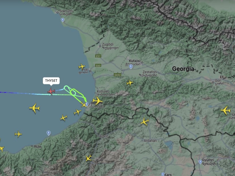
Task: Click the THY5ET callsign label
Action: 51,81
